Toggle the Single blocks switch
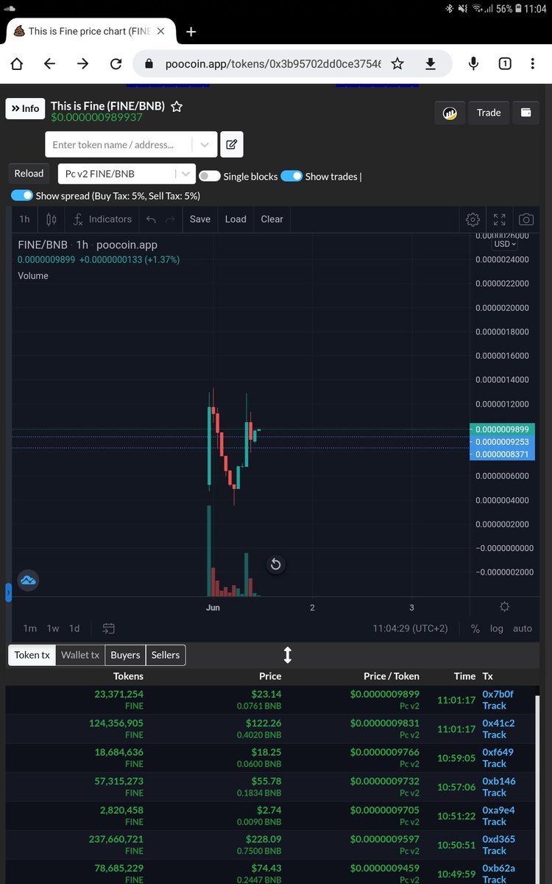The height and width of the screenshot is (884, 552). click(210, 176)
